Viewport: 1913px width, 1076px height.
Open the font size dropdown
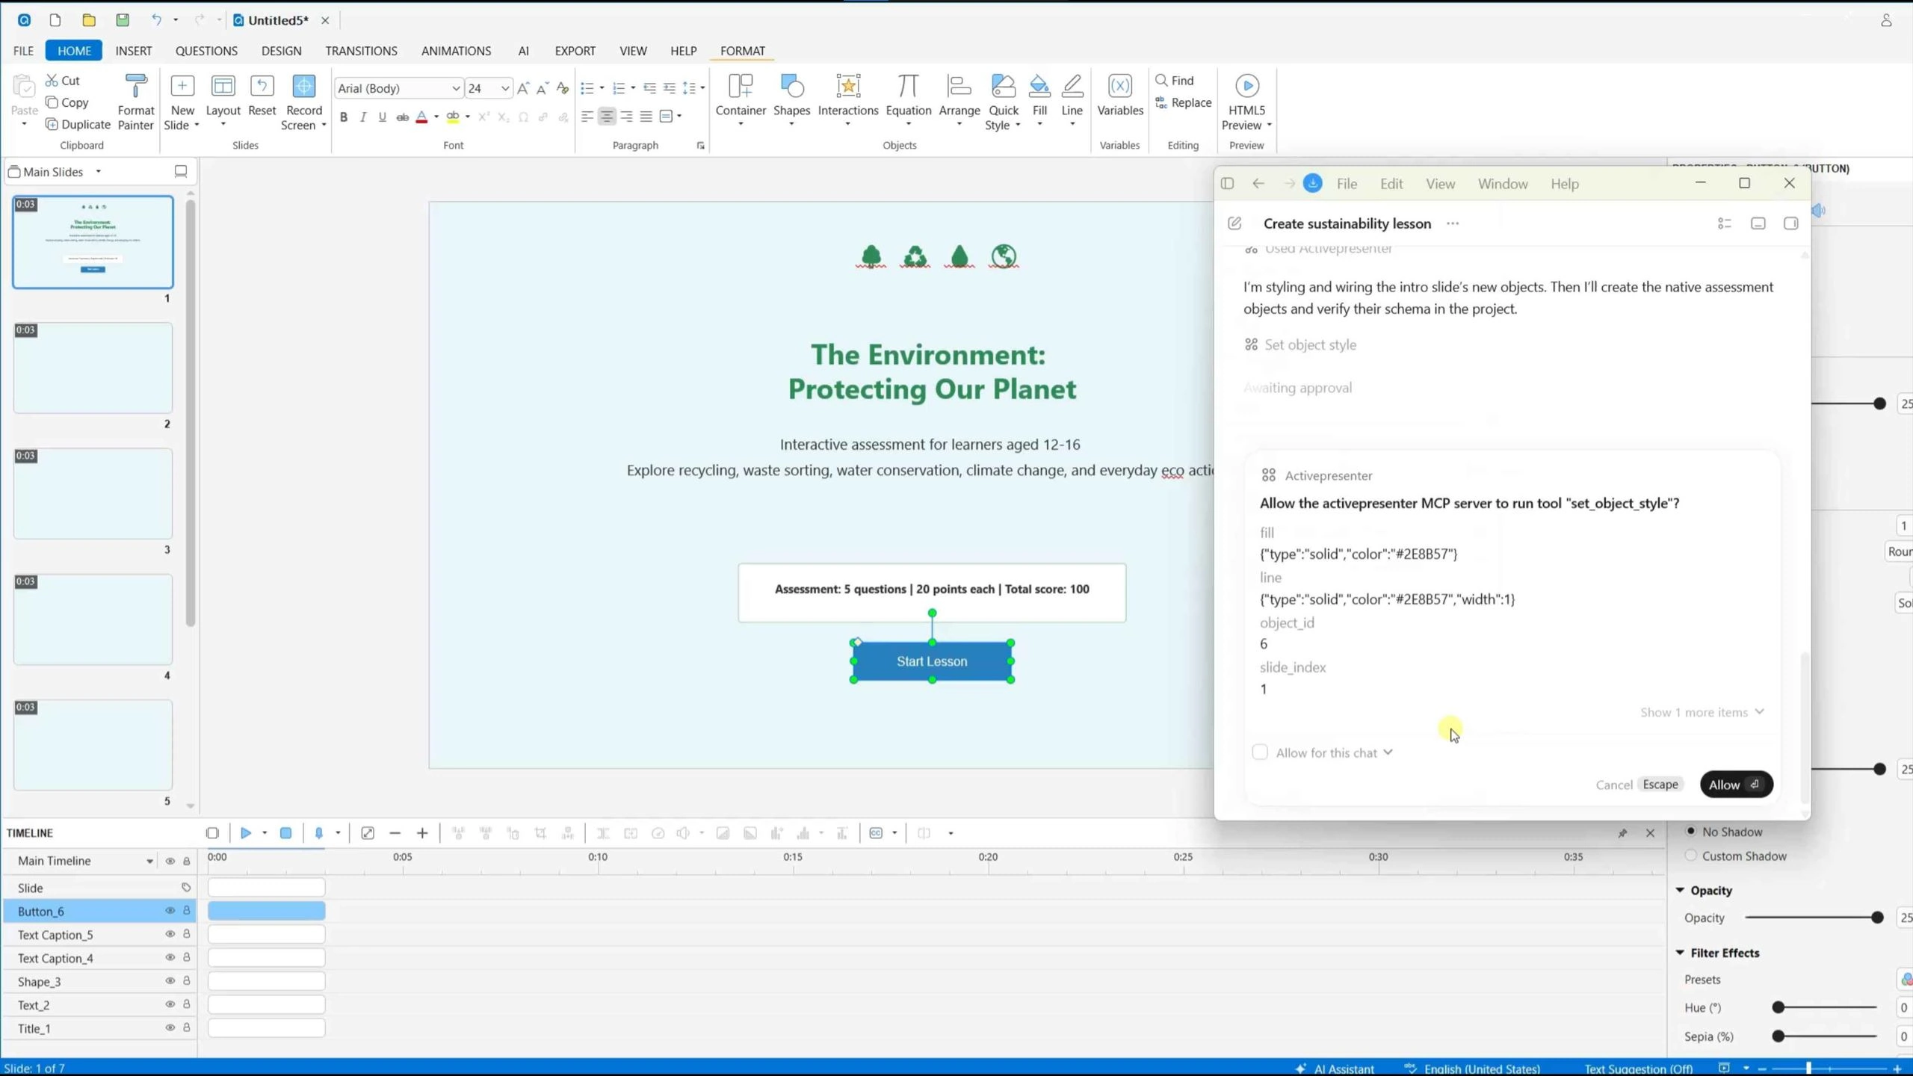(x=505, y=89)
